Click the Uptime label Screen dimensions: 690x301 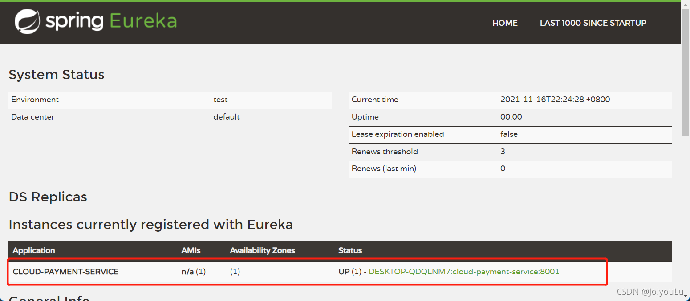365,117
